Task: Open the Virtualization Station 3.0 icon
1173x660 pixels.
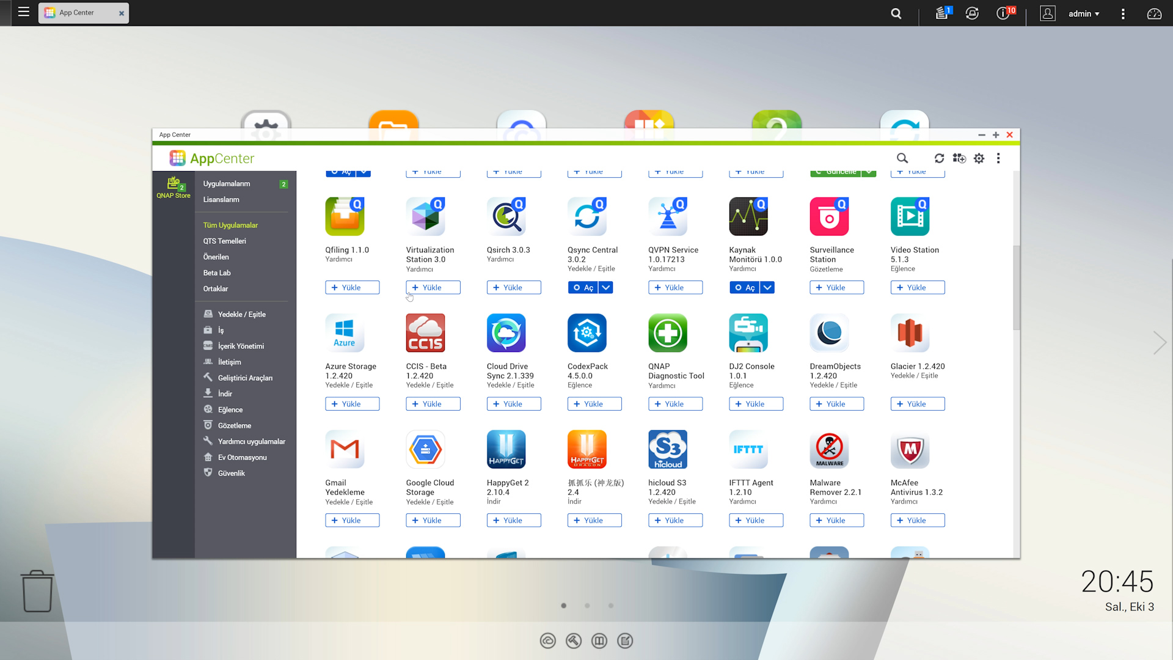Action: [x=425, y=216]
